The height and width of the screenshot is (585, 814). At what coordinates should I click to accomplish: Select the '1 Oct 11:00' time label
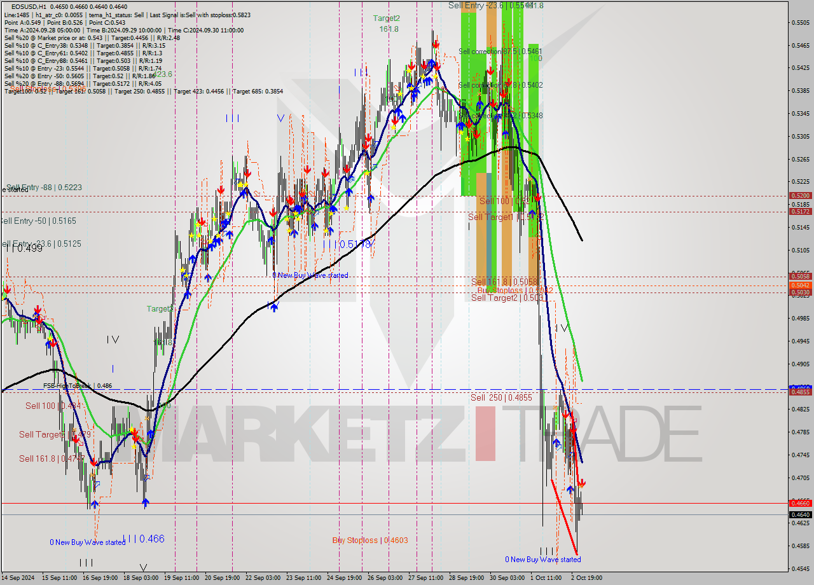(x=546, y=578)
